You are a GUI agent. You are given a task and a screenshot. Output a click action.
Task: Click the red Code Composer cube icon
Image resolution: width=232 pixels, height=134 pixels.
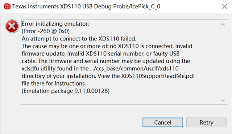(7, 7)
